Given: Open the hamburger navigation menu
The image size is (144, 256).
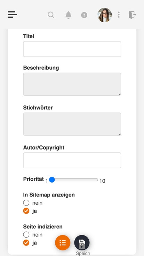Looking at the screenshot, I should (12, 15).
